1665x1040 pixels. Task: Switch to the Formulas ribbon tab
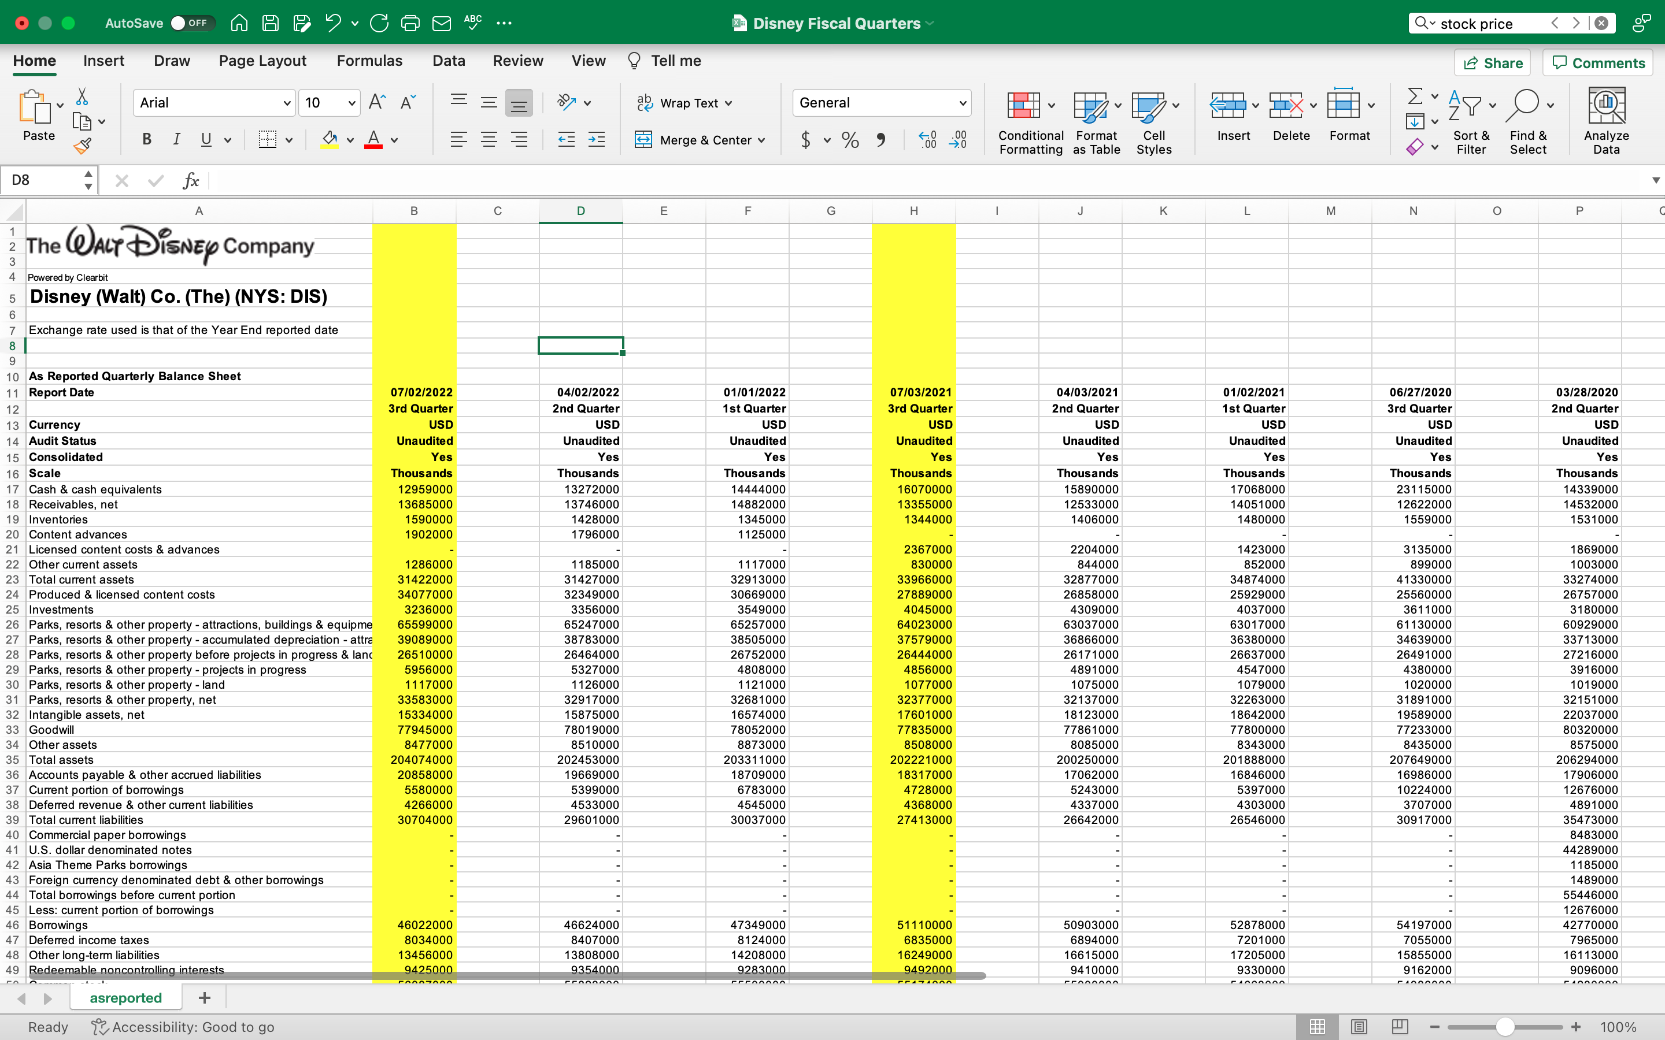369,61
